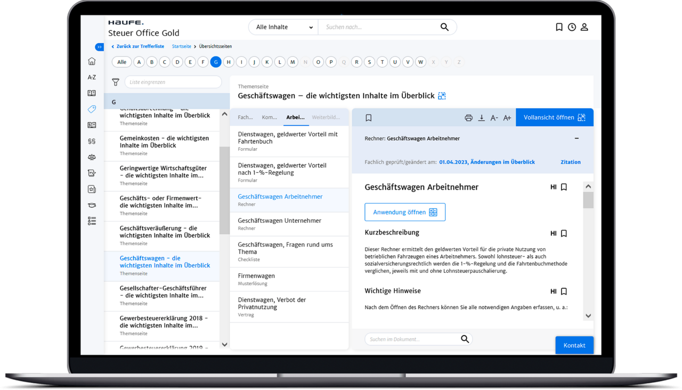
Task: Click the top bar bookmark icon
Action: [559, 27]
